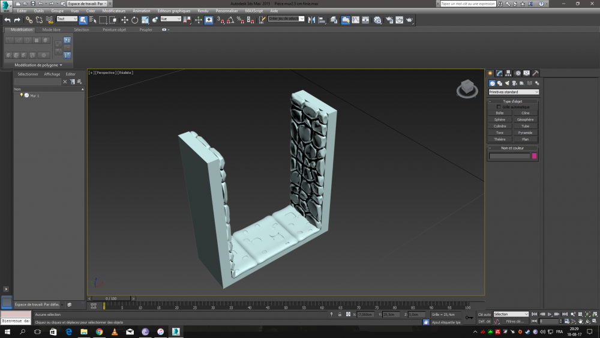Click the Boîte primitive button
The image size is (600, 338).
(500, 113)
